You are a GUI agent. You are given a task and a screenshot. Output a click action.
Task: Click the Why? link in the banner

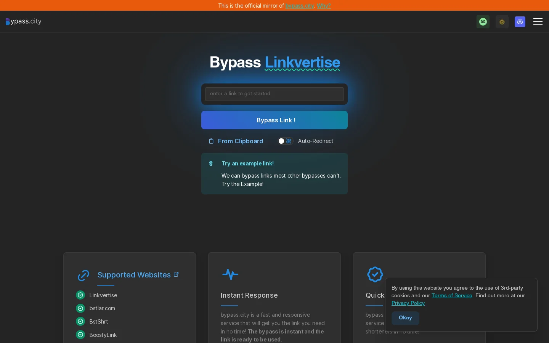324,6
